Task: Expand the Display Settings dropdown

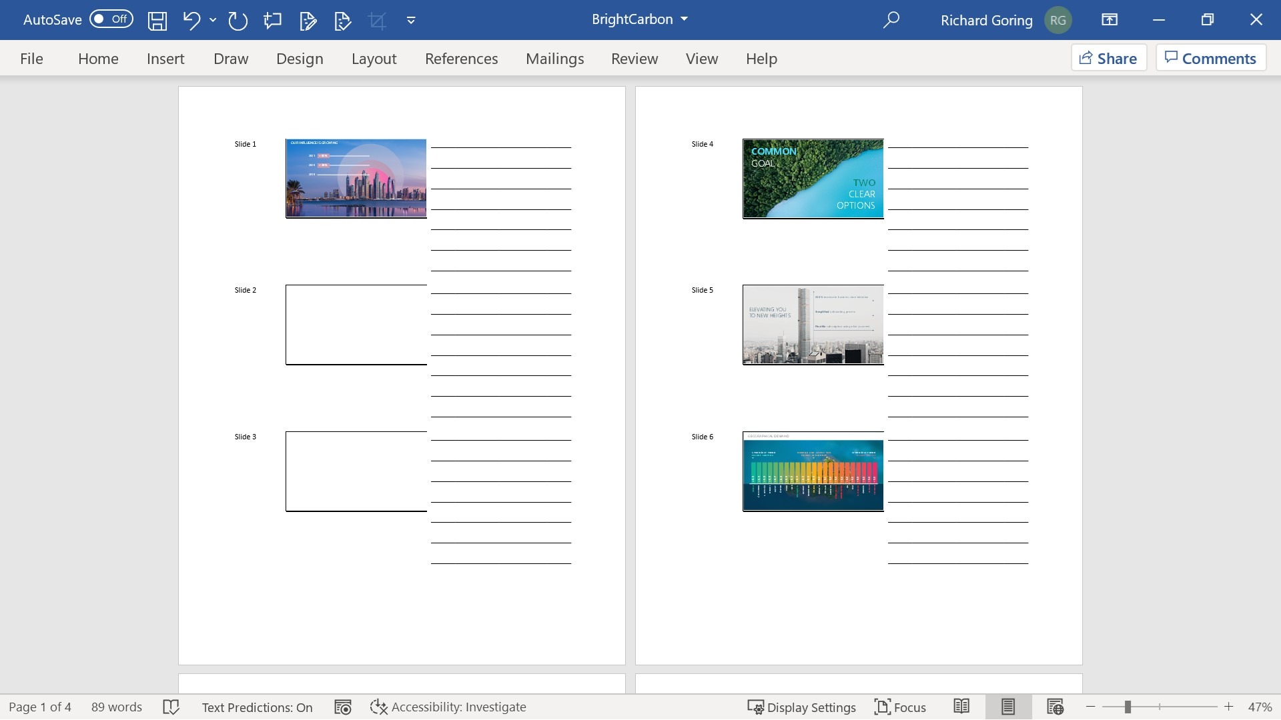Action: click(800, 706)
